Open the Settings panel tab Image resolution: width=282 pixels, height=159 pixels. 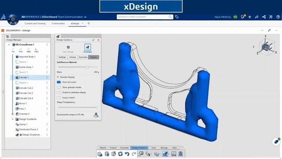(x=62, y=57)
